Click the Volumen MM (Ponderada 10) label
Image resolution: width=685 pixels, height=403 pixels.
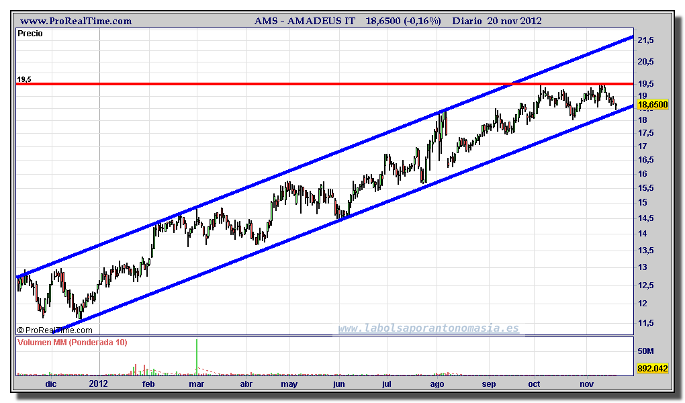point(73,343)
